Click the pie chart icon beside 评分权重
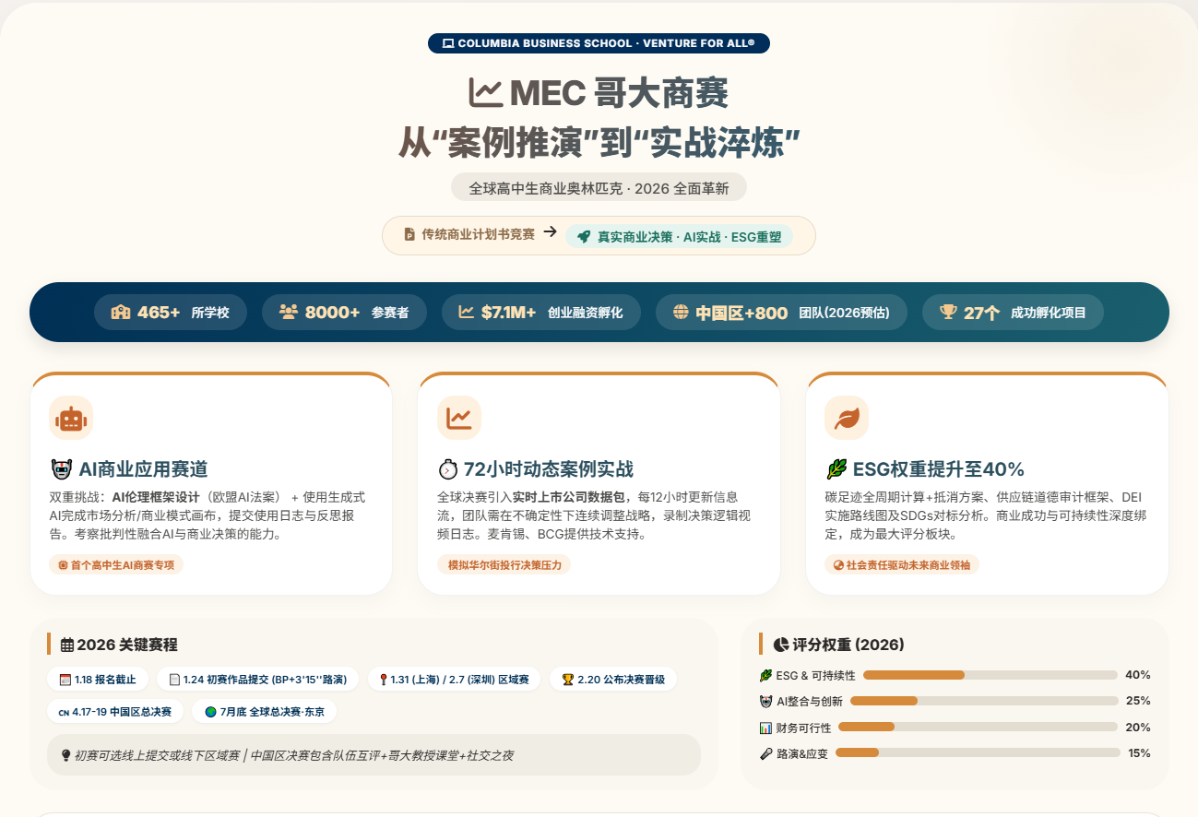 pyautogui.click(x=780, y=645)
